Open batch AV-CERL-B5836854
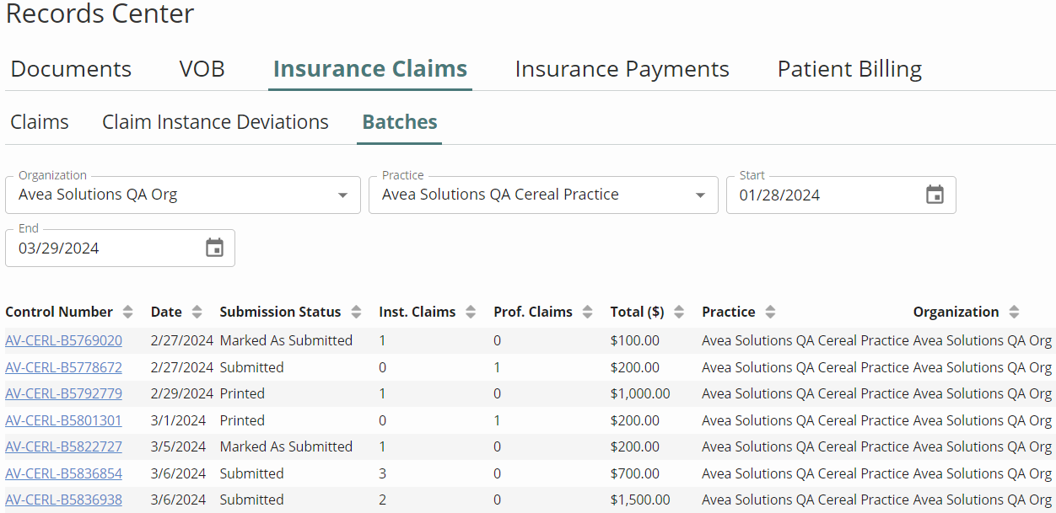 click(x=63, y=473)
